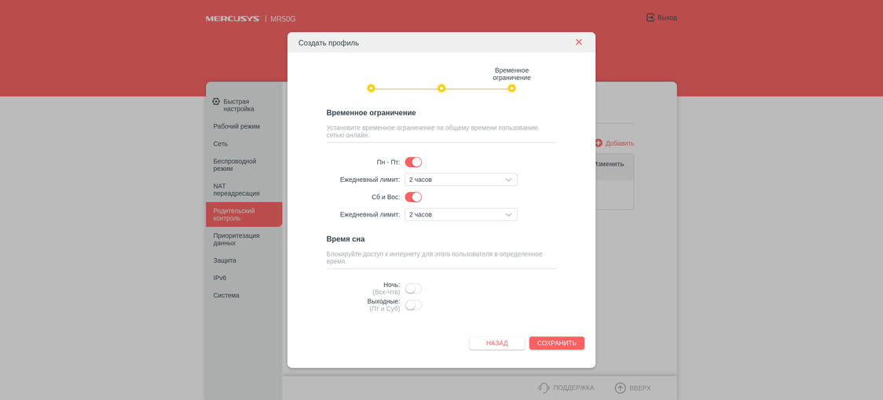Click the last wizard step marker
Screen dimensions: 883x400
coord(511,89)
